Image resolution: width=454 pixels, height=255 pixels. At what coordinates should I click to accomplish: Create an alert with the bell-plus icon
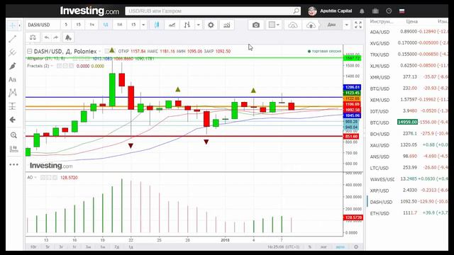[x=68, y=38]
